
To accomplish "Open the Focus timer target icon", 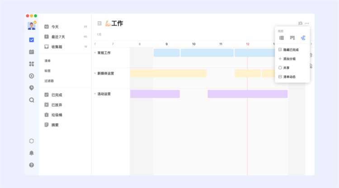I will (32, 76).
